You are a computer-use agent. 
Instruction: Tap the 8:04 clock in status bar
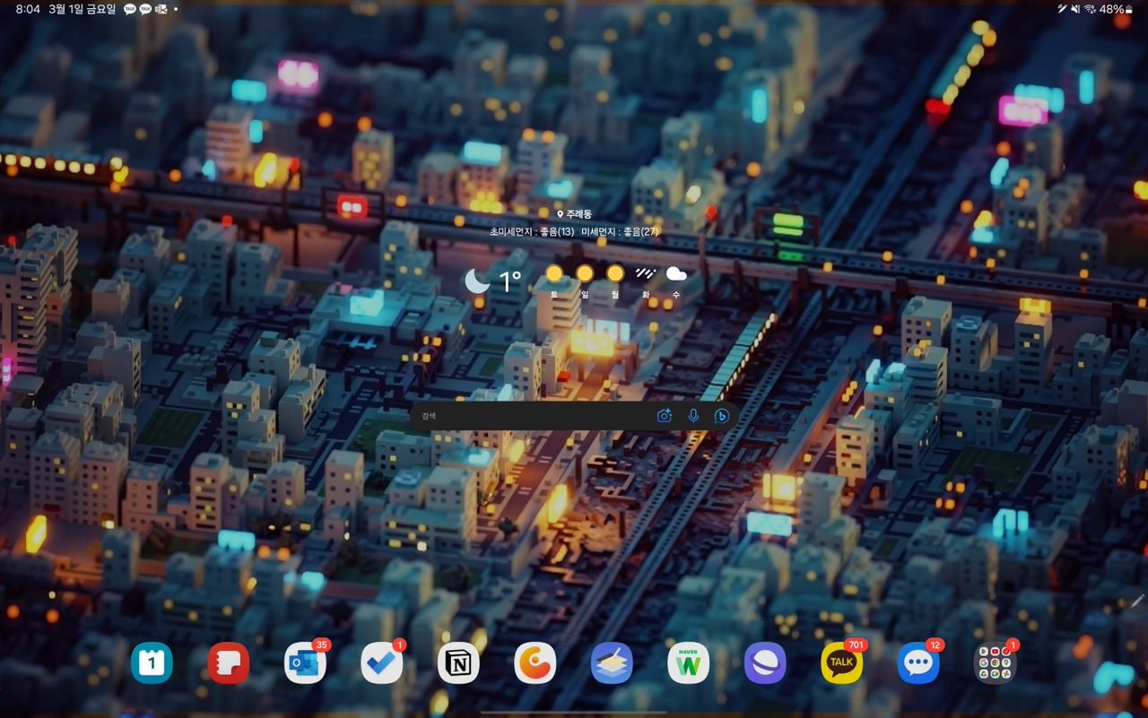click(28, 9)
